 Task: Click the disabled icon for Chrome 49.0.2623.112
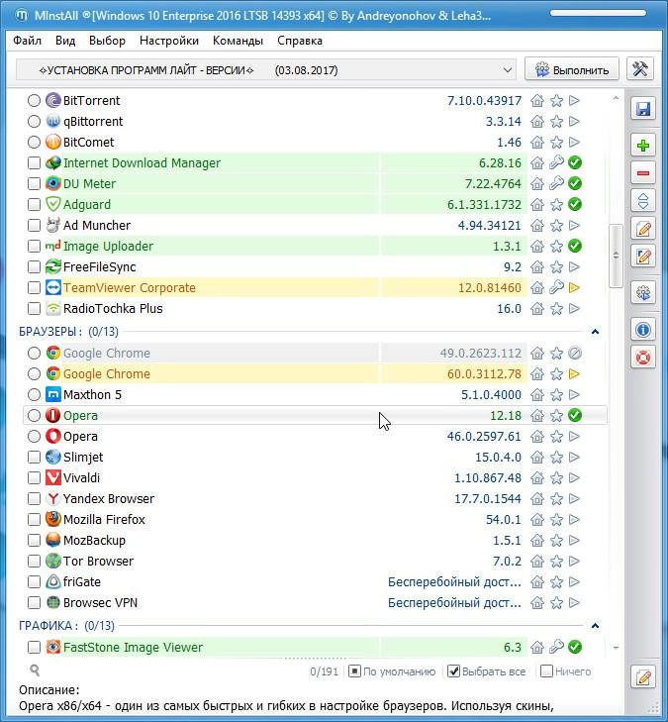tap(575, 354)
